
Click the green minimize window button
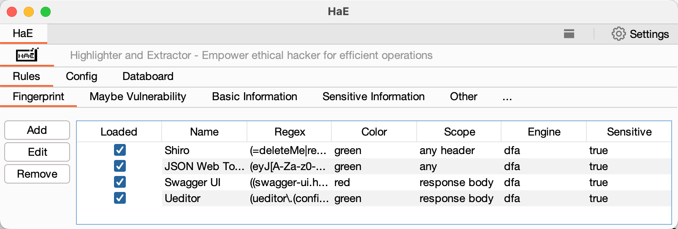(x=46, y=12)
